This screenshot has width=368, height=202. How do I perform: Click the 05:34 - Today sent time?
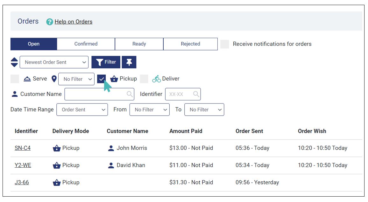pyautogui.click(x=252, y=165)
